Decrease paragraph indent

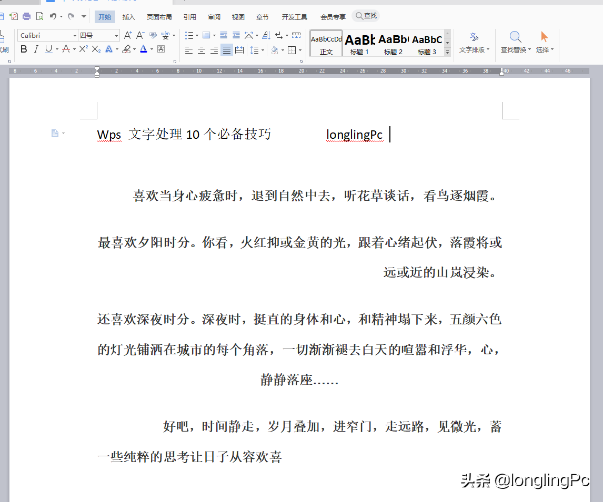point(224,35)
